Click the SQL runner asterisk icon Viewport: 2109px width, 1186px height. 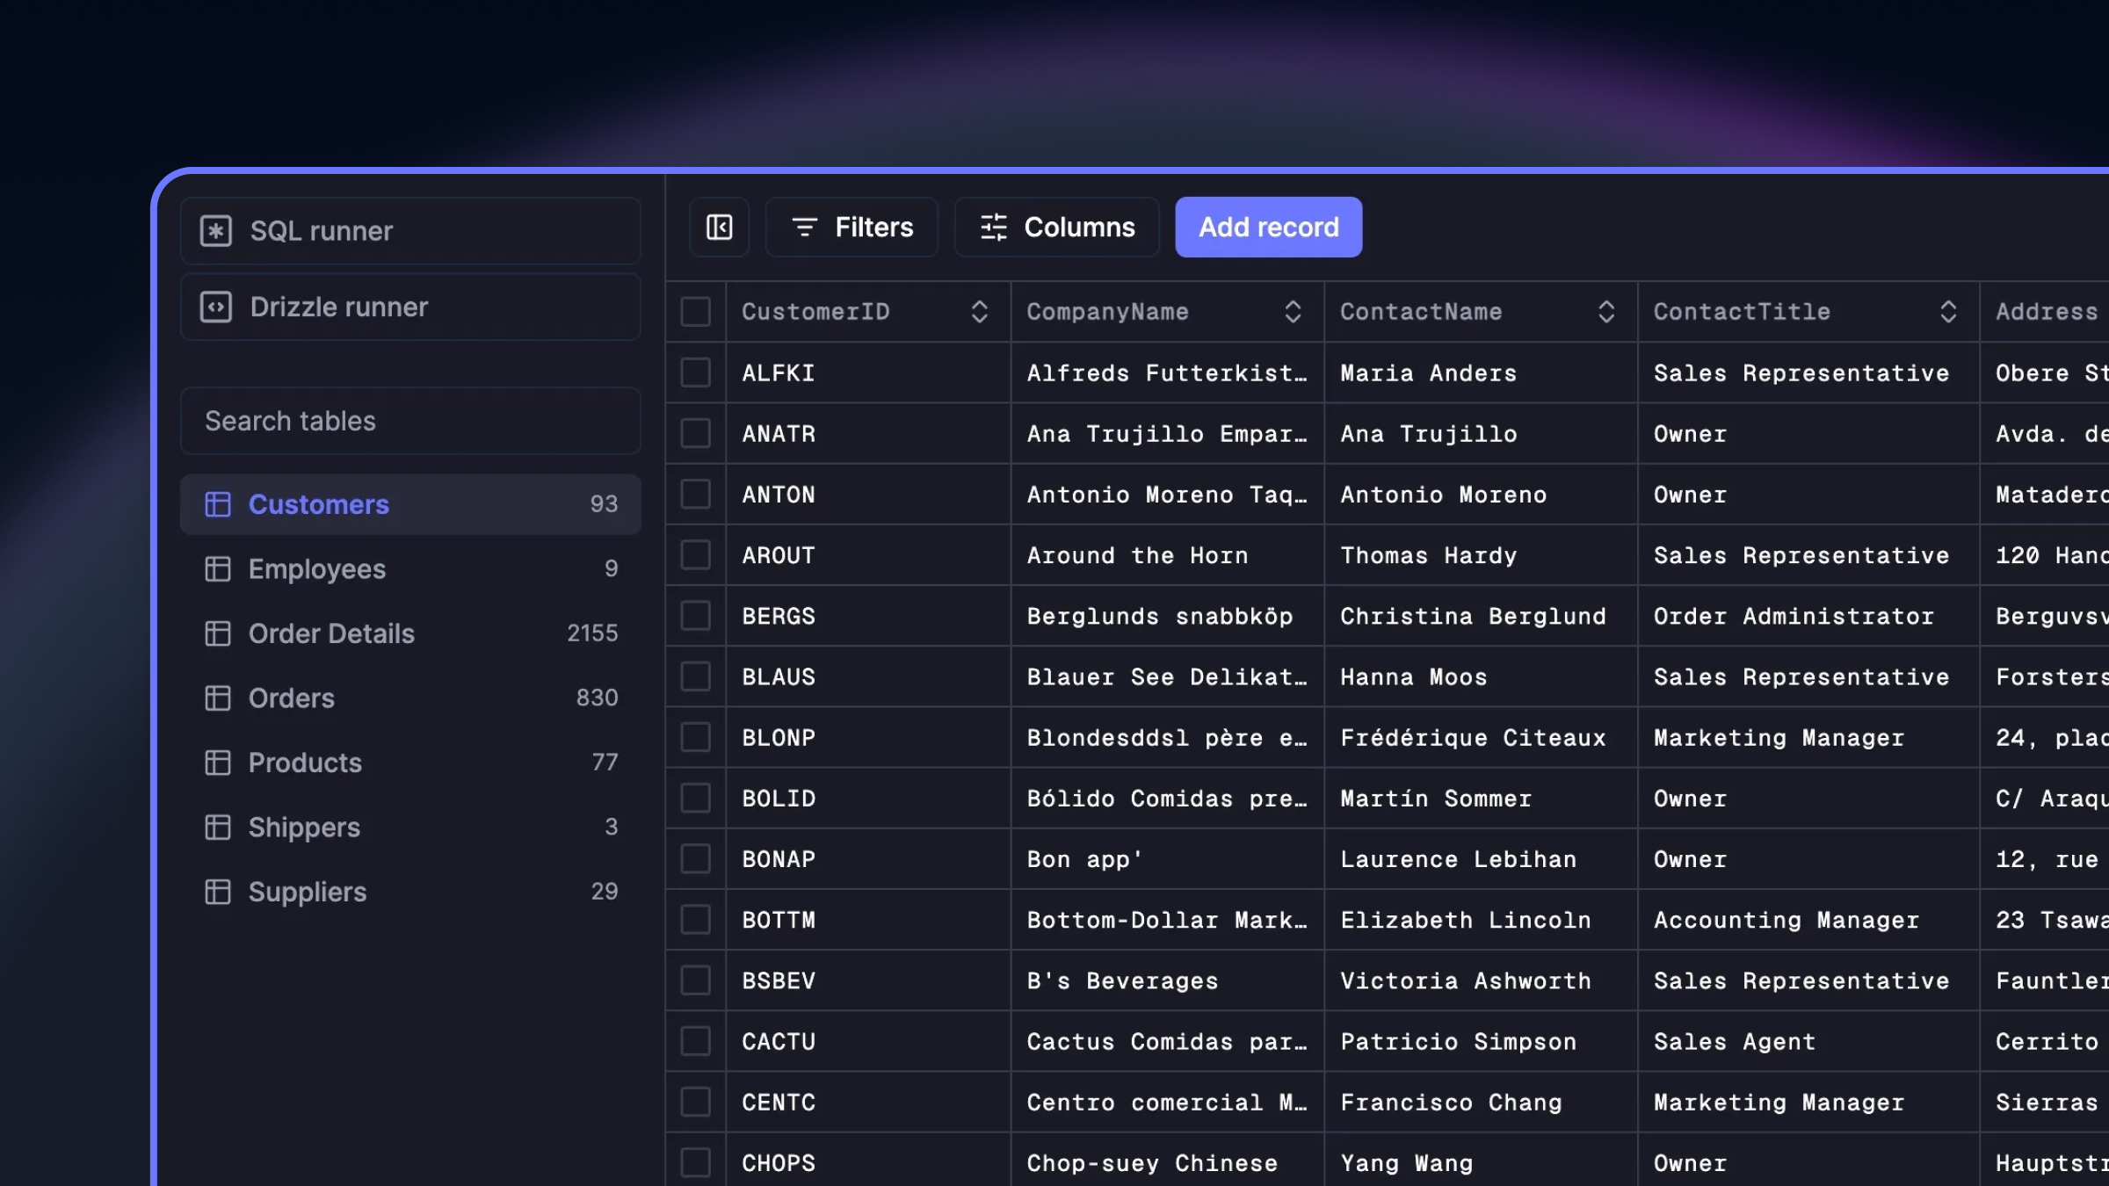216,231
